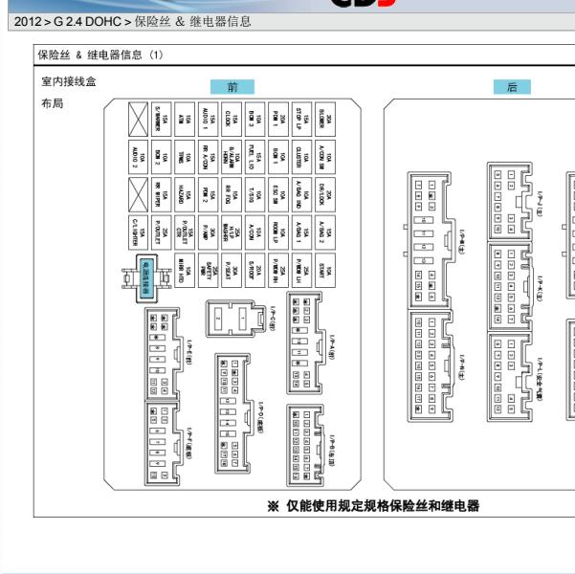This screenshot has height=574, width=575.
Task: Click the G 2.4 DOHC breadcrumb segment
Action: 87,22
